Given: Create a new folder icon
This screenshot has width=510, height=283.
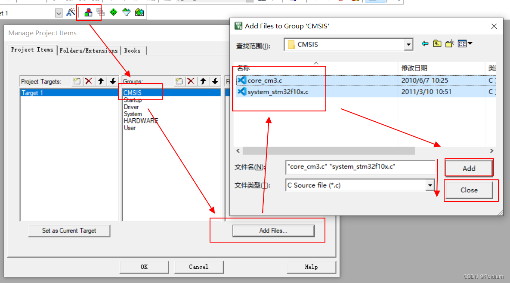Looking at the screenshot, I should click(449, 43).
